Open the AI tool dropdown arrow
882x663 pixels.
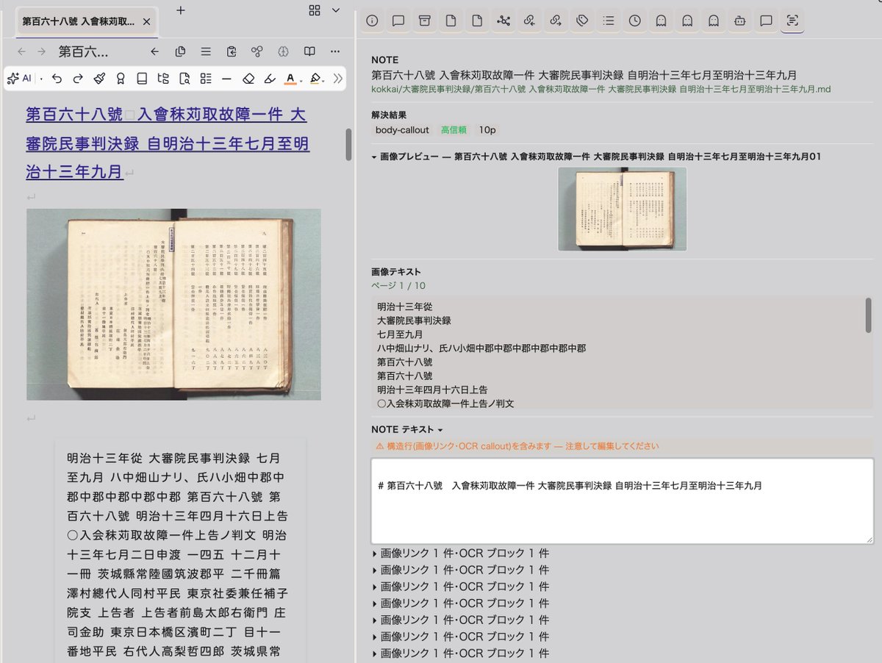click(41, 78)
